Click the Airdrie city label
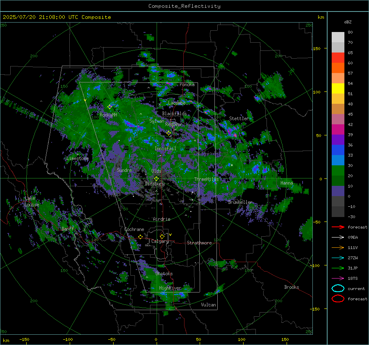This screenshot has width=369, height=345. (x=162, y=219)
